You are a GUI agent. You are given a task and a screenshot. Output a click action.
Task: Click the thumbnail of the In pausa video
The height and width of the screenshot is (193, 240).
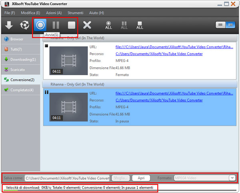[68, 107]
